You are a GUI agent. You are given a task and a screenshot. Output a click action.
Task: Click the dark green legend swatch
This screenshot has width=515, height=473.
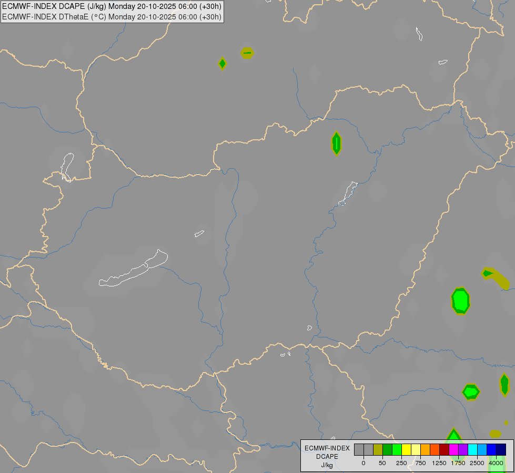pos(387,449)
